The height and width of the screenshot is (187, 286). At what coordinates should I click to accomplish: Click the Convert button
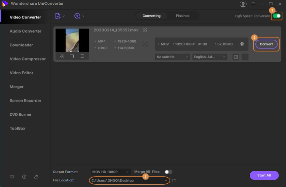(x=266, y=44)
